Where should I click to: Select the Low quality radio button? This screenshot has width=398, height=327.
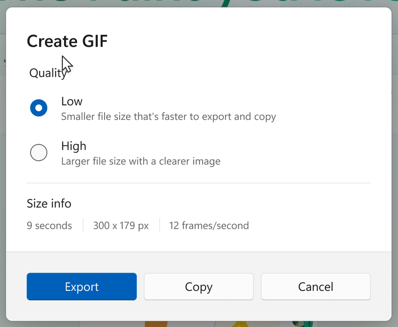(x=39, y=108)
